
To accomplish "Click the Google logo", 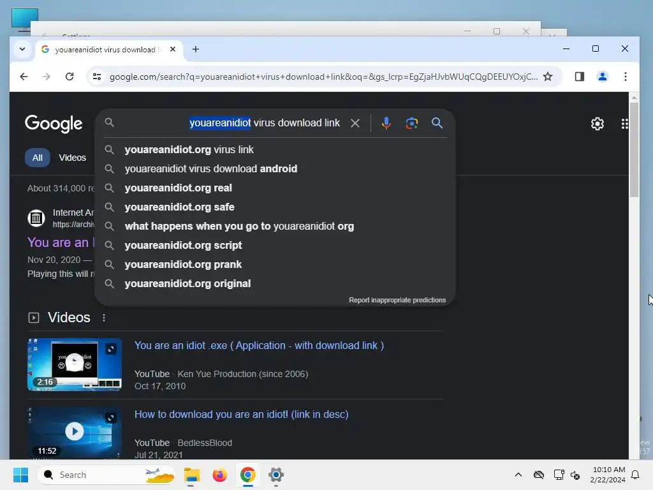I will 54,124.
